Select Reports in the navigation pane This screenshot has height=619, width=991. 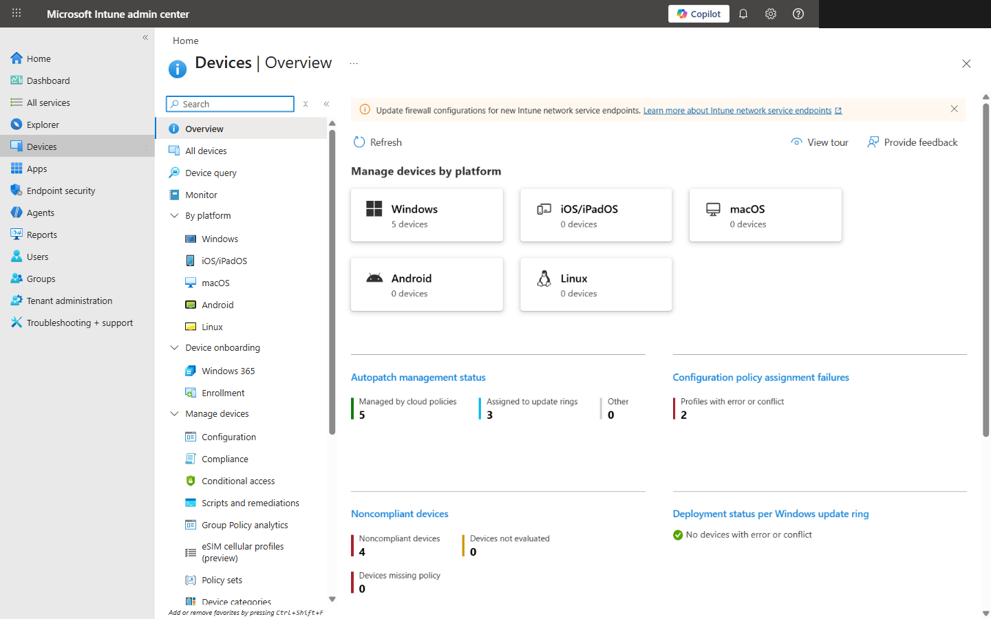[x=41, y=234]
